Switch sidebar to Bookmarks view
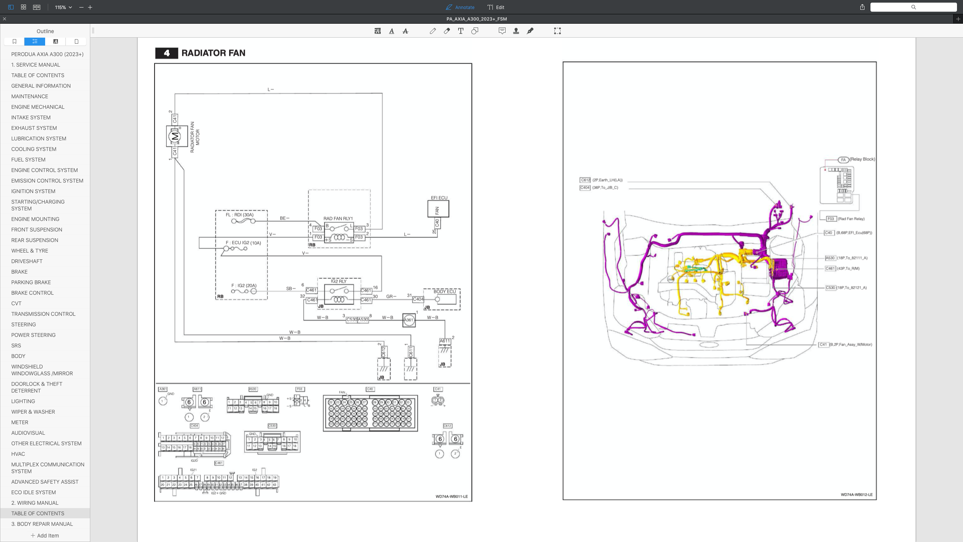Screen dimensions: 963x542 click(14, 41)
